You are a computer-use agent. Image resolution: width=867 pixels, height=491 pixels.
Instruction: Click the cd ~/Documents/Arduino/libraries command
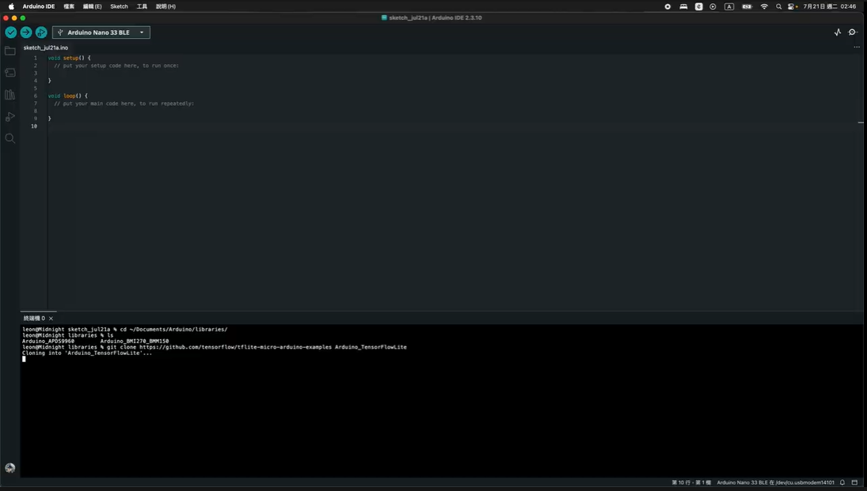coord(173,329)
